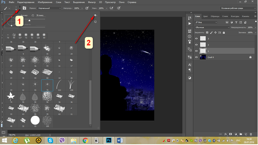Click the brush size slider handle
This screenshot has width=258, height=145.
point(29,20)
